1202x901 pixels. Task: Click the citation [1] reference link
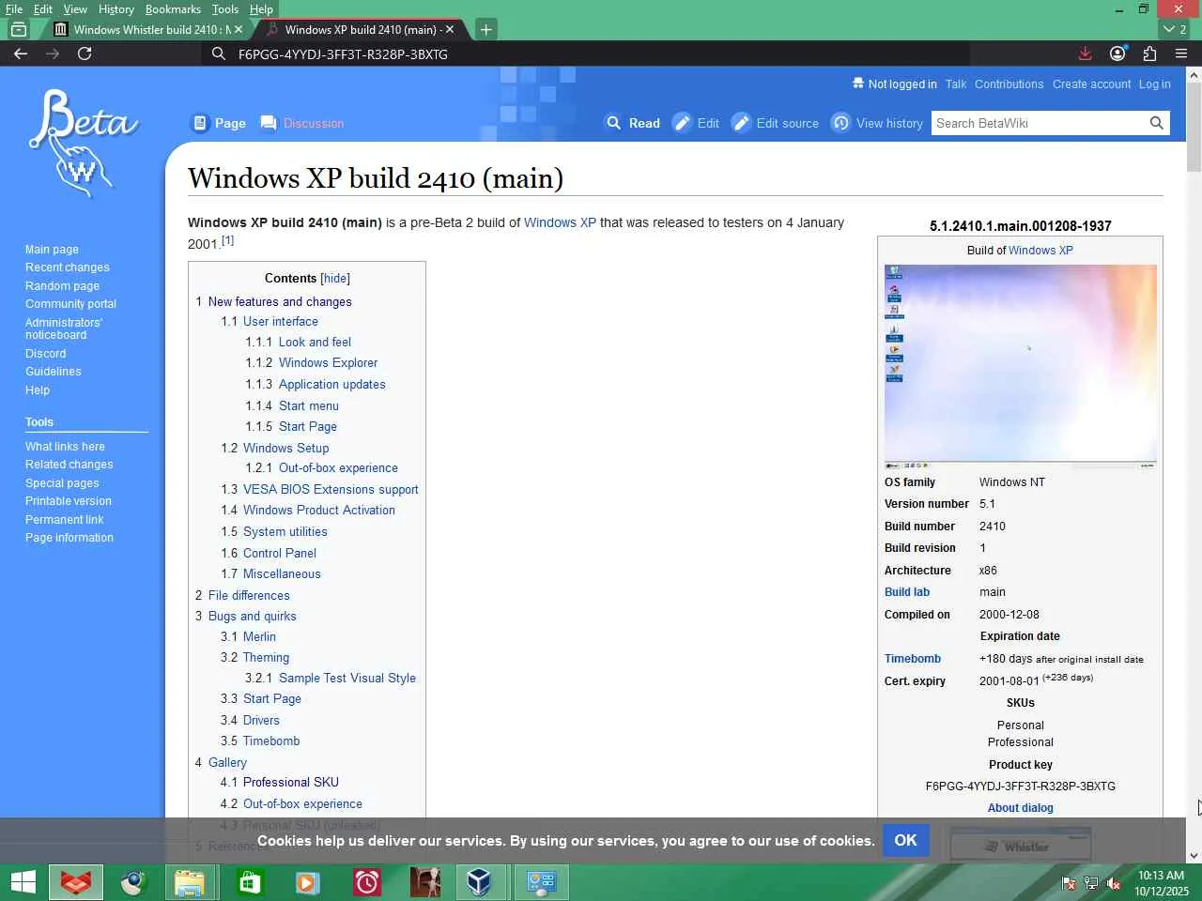(x=227, y=240)
